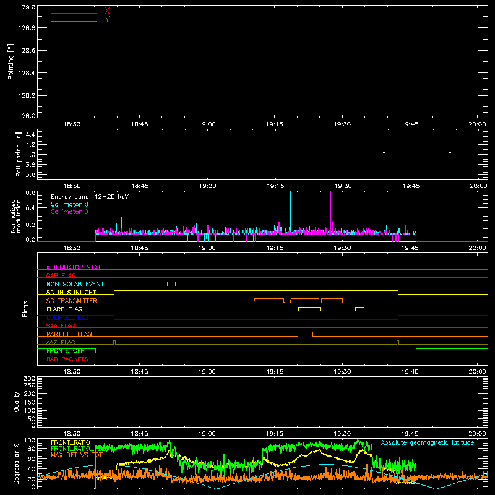Click the 3.6 tick on Roll period axis
This screenshot has height=495, width=495.
(30, 174)
